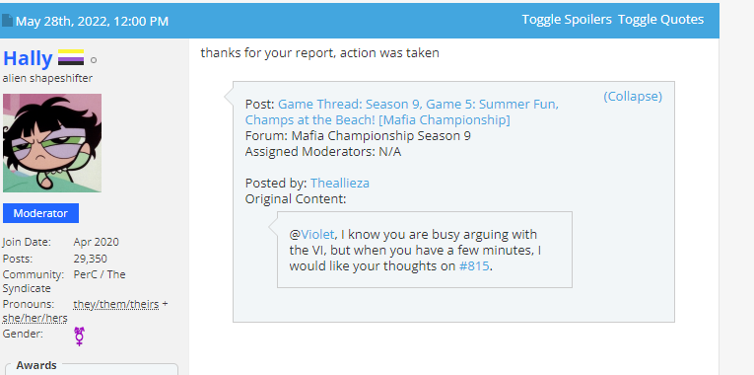Open Hally's avatar image
The height and width of the screenshot is (375, 754).
[52, 143]
